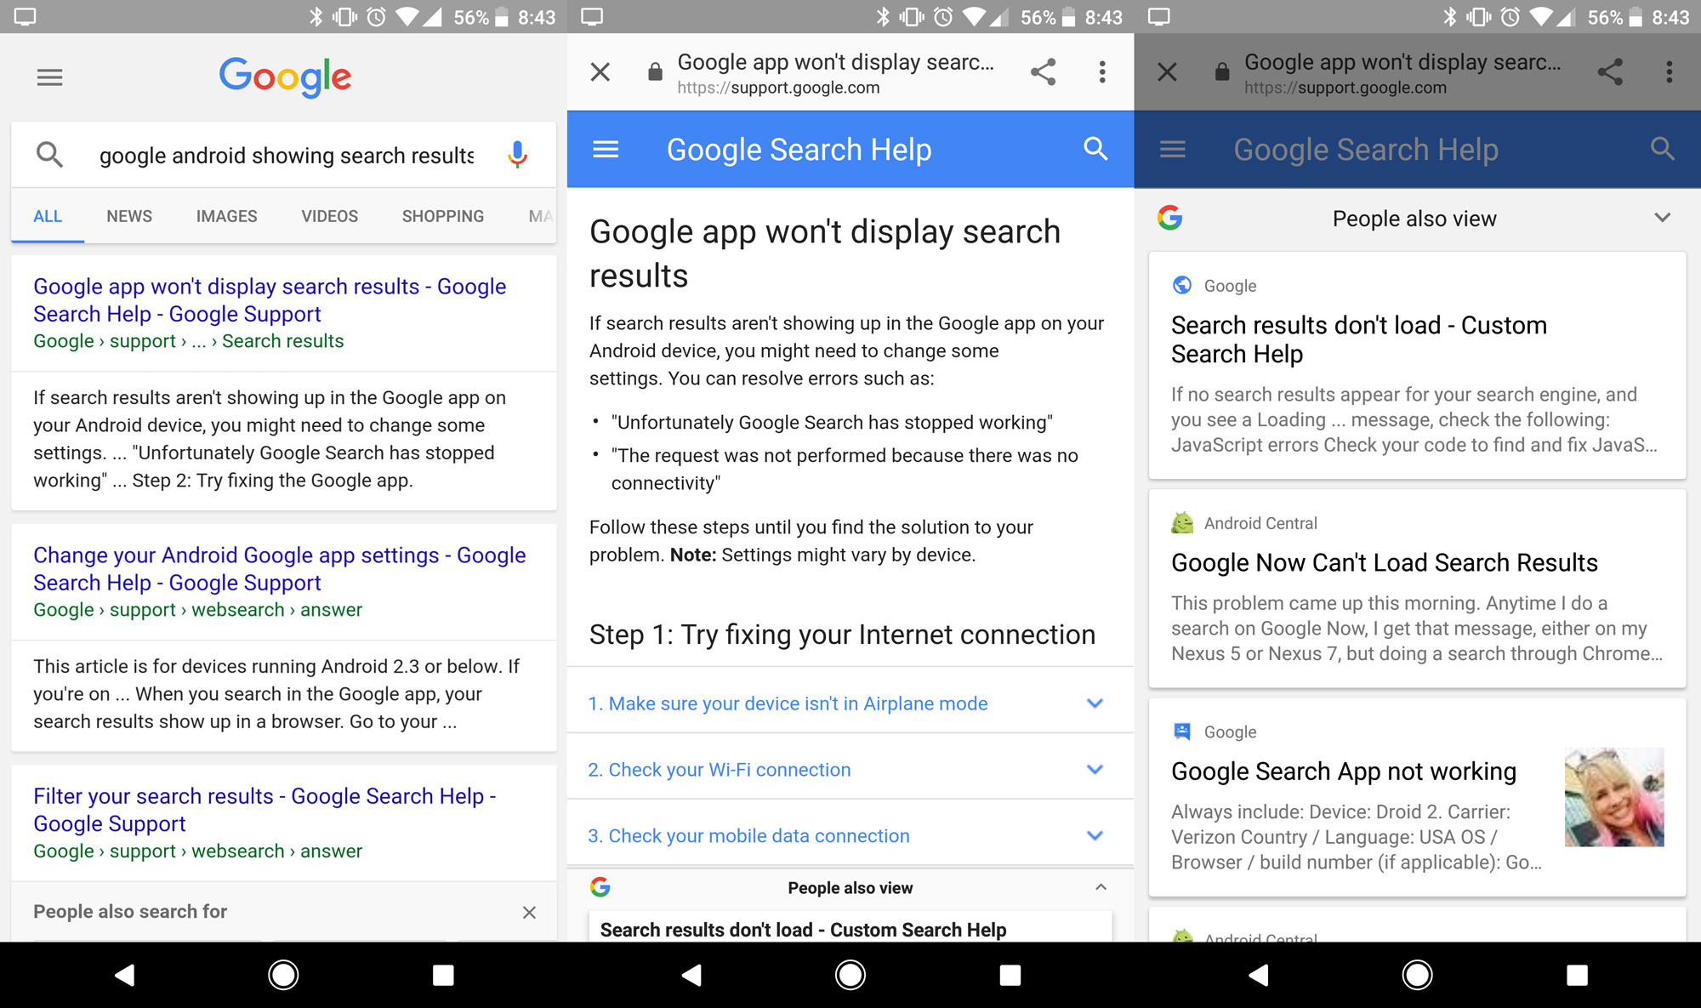Click the padlock icon in the address bar

pos(655,71)
